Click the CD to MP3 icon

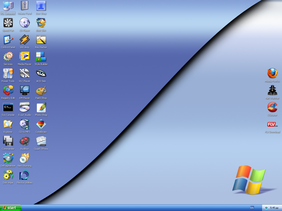point(25,124)
